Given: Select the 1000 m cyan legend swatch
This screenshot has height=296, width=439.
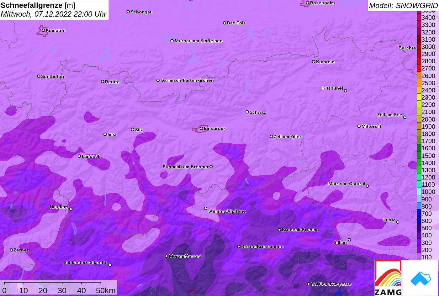Looking at the screenshot, I should (419, 192).
